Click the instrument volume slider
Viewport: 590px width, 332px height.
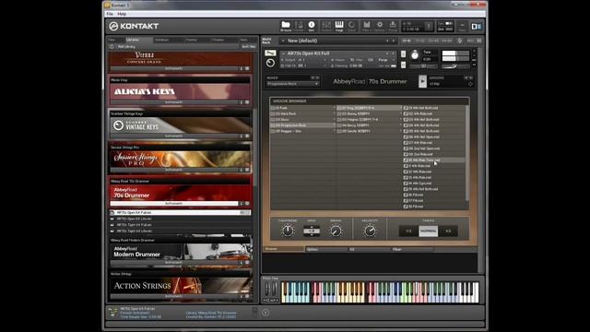(455, 66)
